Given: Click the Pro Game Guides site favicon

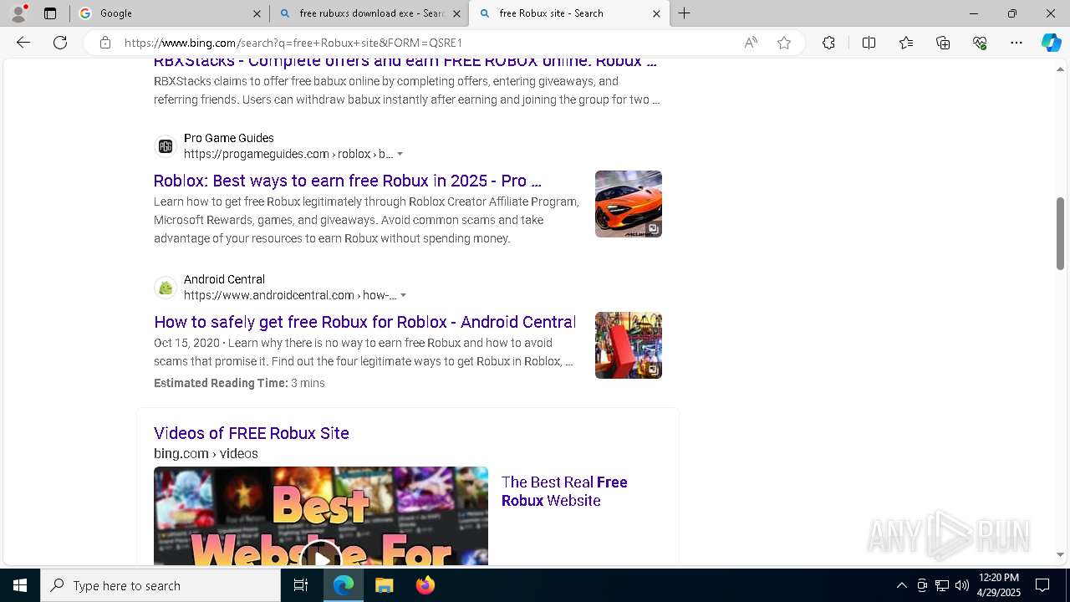Looking at the screenshot, I should click(x=166, y=146).
